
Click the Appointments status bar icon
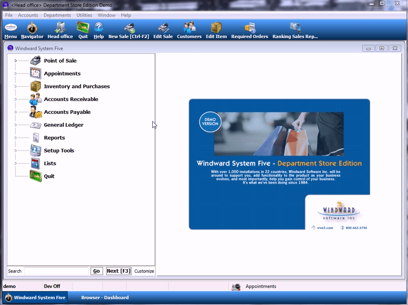[237, 286]
